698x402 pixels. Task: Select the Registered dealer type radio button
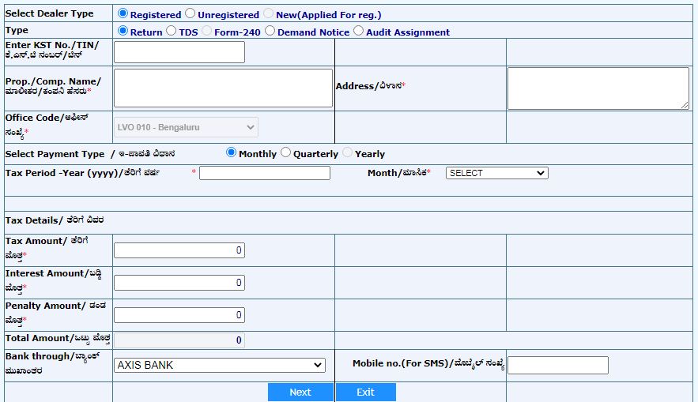[x=123, y=13]
